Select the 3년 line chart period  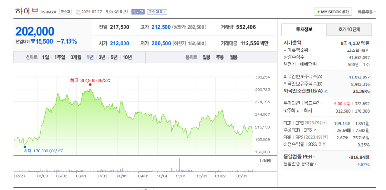click(102, 57)
